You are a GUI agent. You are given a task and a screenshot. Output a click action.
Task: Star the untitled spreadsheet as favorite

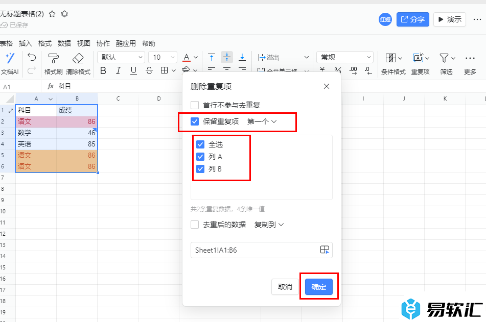point(52,14)
